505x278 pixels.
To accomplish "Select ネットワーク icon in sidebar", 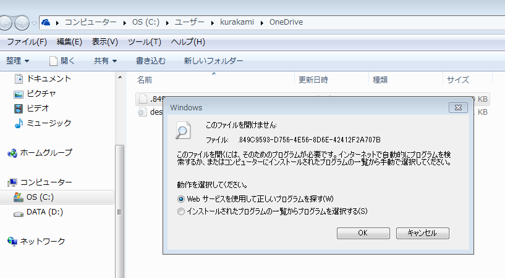I will 12,242.
